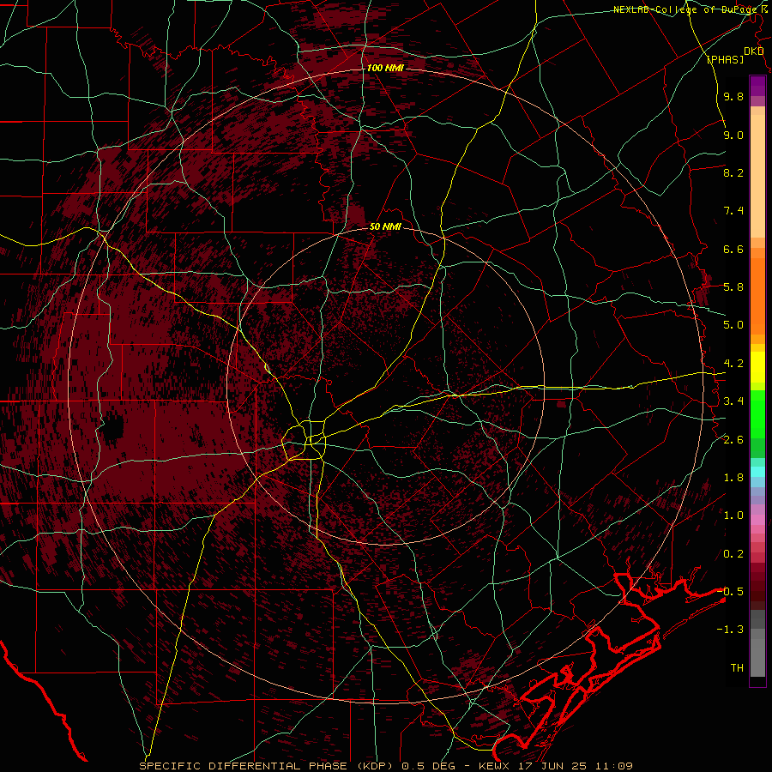Click the "TH" threshold label on legend
Viewport: 772px width, 772px height.
(737, 668)
